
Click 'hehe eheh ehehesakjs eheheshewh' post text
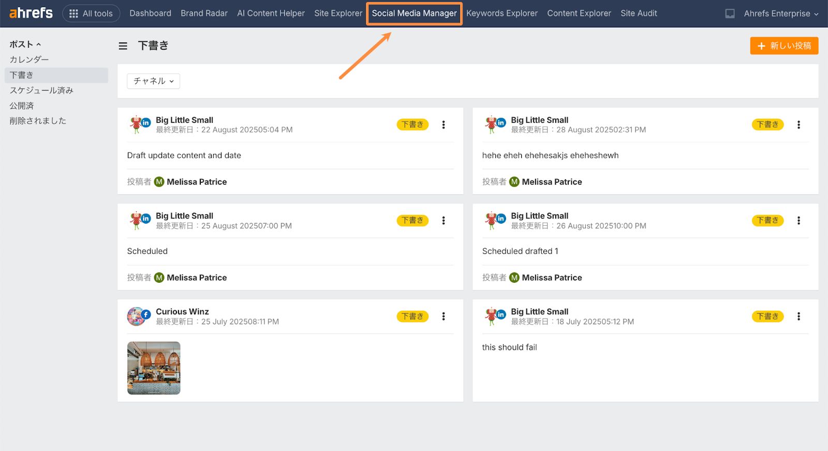coord(550,155)
